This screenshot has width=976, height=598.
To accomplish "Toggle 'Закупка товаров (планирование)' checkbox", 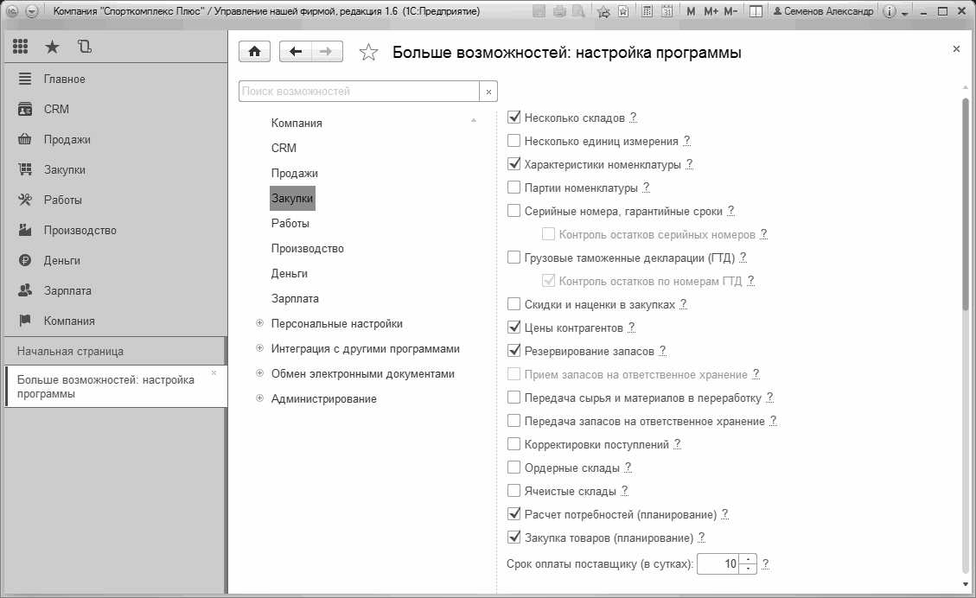I will 514,537.
